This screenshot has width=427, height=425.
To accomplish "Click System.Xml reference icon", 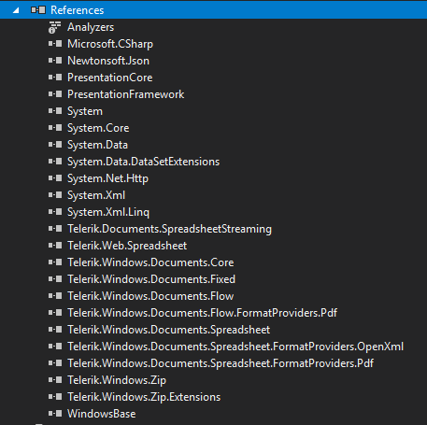I will 55,195.
